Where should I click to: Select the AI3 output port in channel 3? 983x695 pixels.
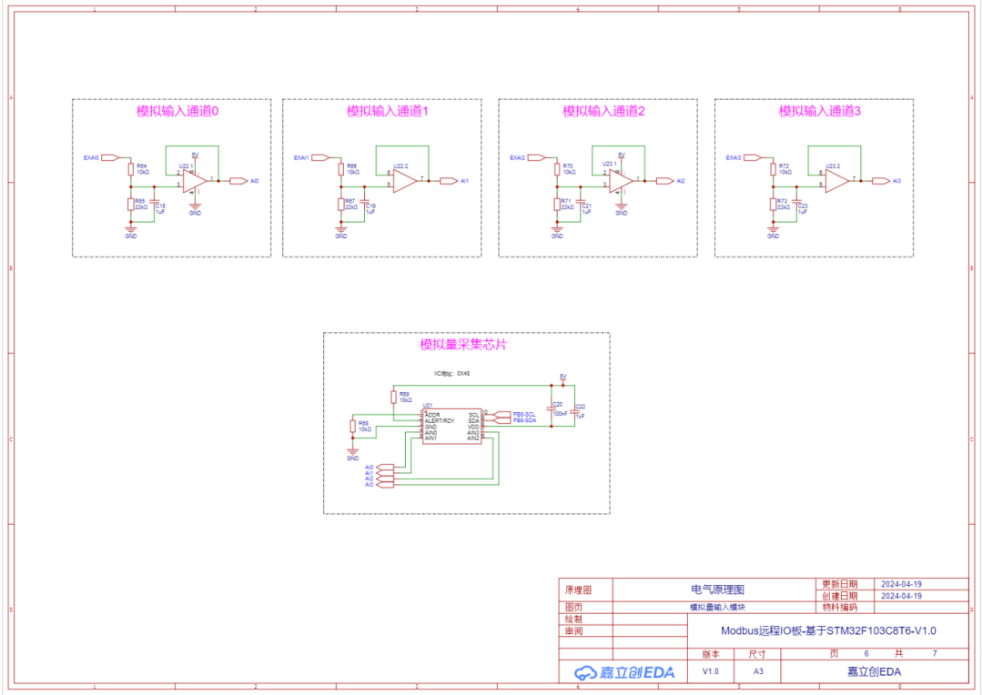click(x=881, y=181)
